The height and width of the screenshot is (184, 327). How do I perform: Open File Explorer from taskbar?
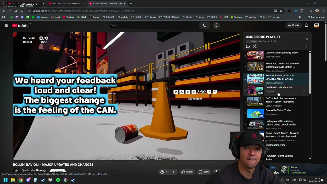coord(13,180)
